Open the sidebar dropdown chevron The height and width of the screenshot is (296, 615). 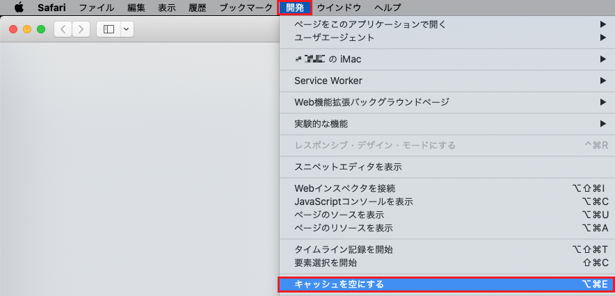pos(127,29)
